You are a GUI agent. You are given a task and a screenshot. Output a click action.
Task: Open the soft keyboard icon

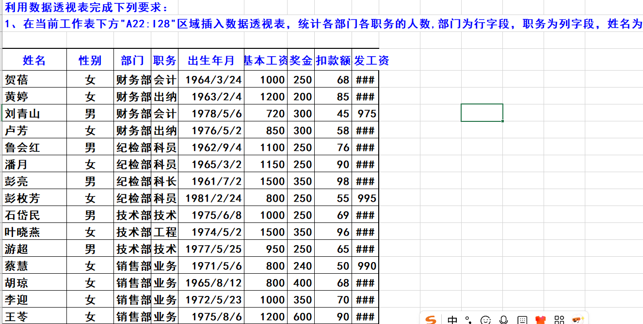[522, 320]
